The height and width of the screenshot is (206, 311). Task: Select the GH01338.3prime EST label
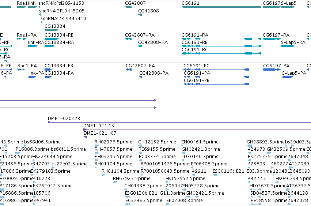coord(143,186)
